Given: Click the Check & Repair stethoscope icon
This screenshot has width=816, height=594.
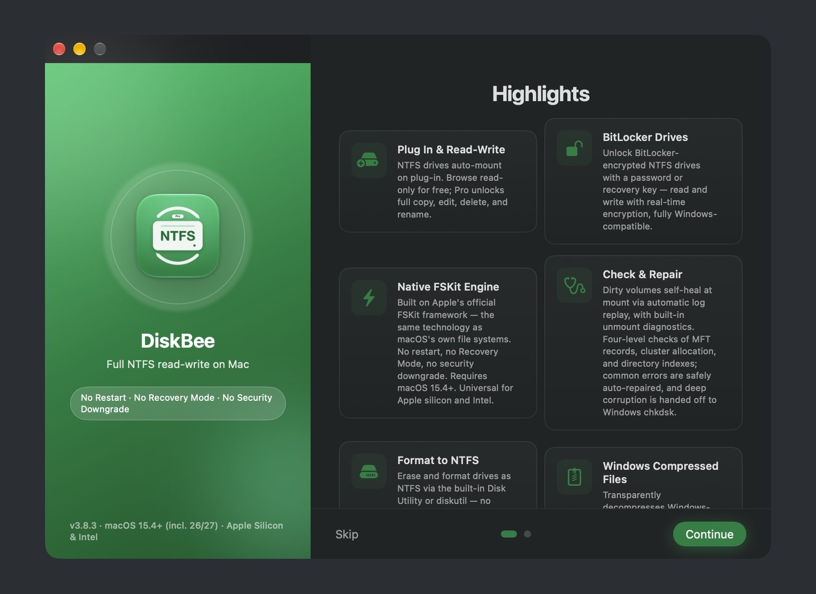Looking at the screenshot, I should tap(574, 285).
